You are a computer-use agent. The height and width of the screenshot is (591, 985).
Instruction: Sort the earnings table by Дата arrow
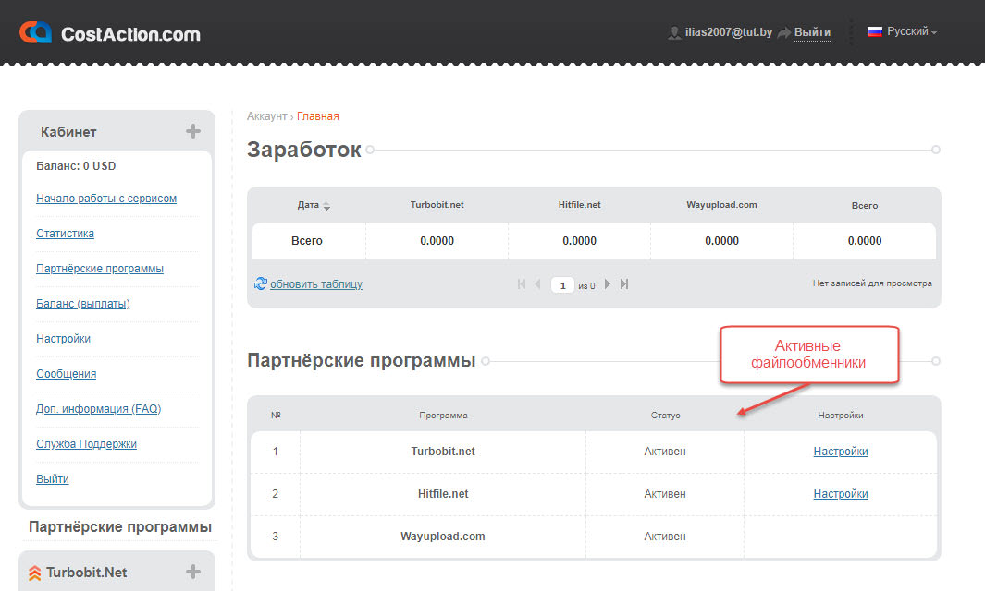click(326, 206)
